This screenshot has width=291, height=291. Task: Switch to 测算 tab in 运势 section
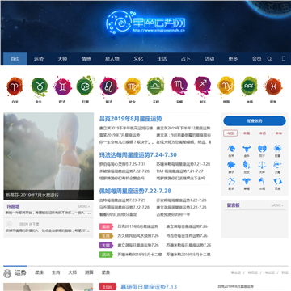coord(89,272)
